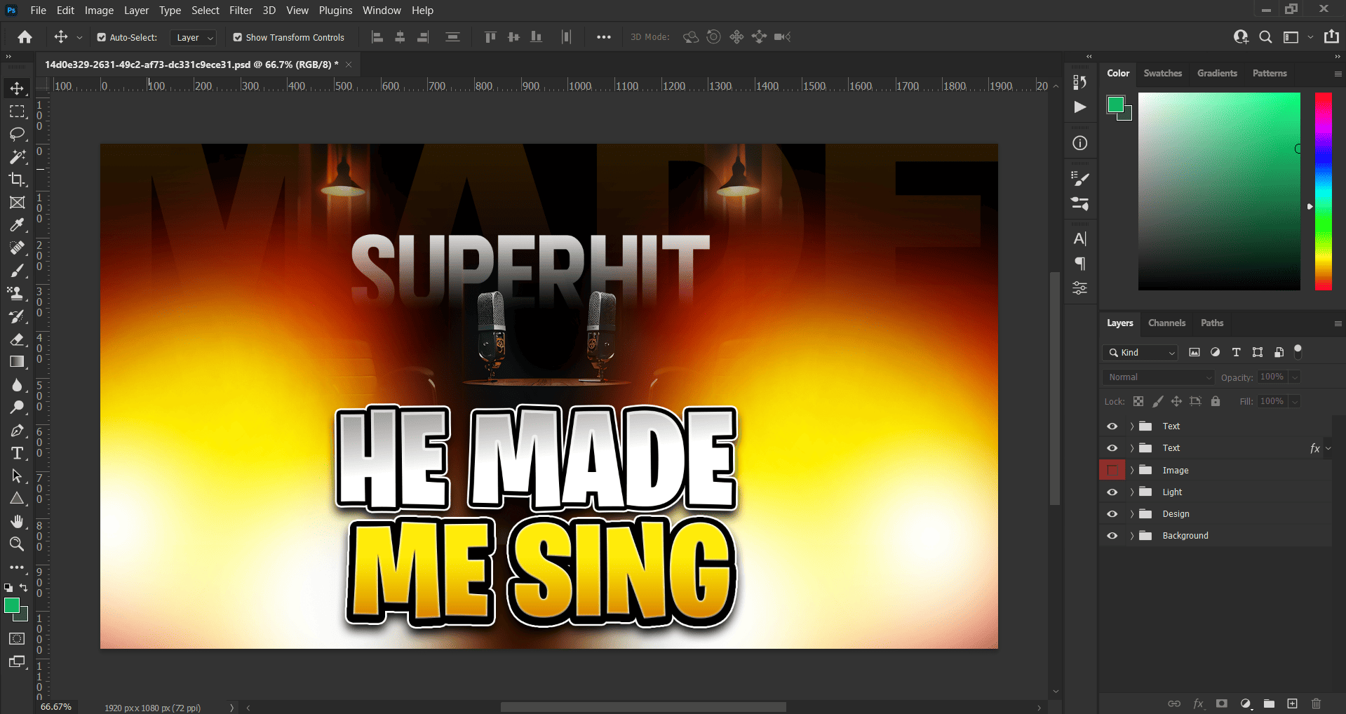Open the Filter menu
Screen dimensions: 1346x714
coord(241,11)
